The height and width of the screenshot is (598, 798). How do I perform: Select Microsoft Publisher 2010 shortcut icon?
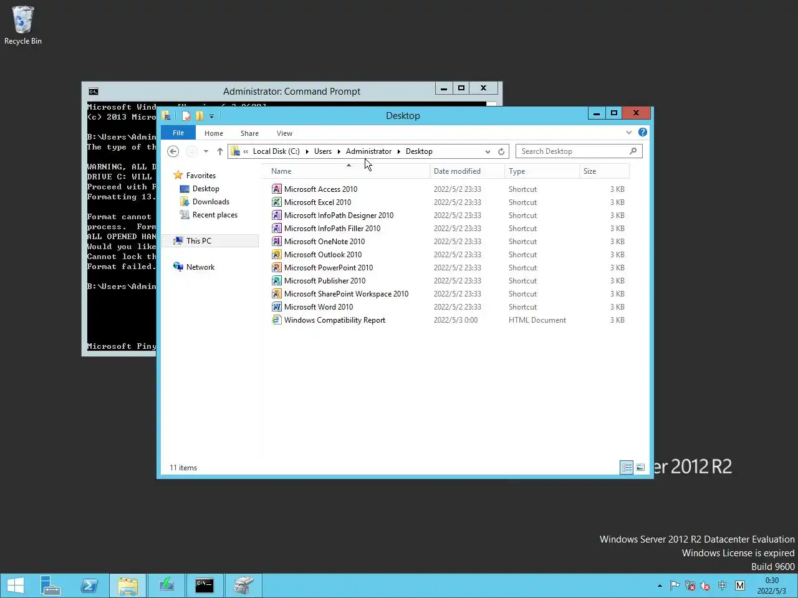277,280
